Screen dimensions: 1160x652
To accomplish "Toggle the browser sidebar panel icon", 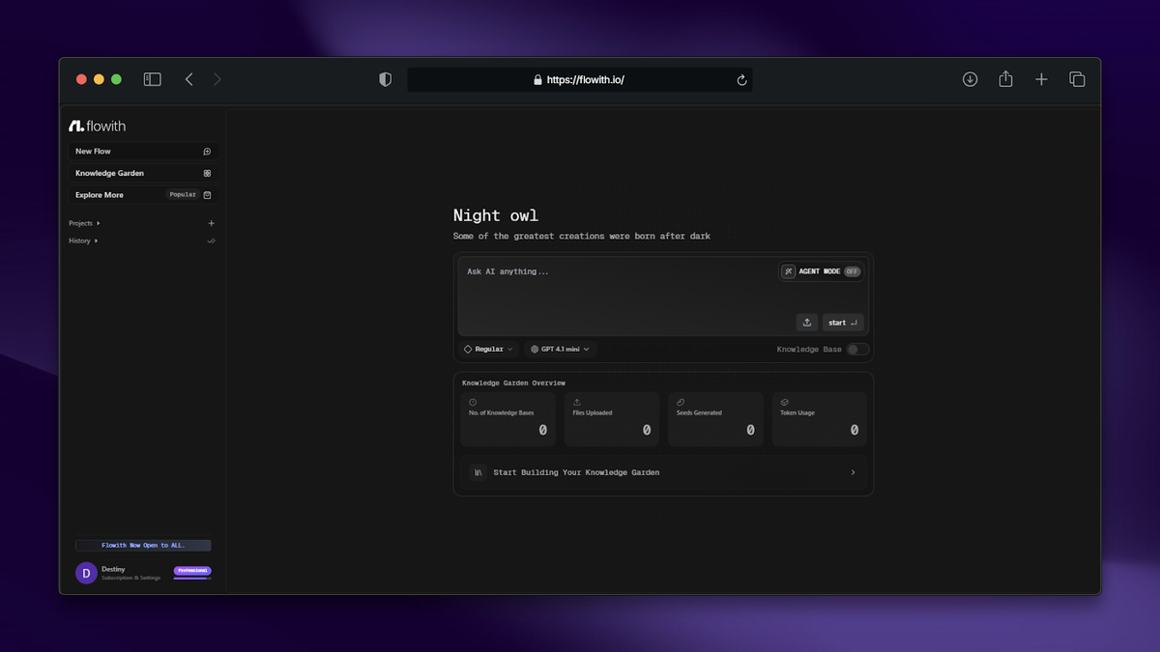I will (x=153, y=79).
